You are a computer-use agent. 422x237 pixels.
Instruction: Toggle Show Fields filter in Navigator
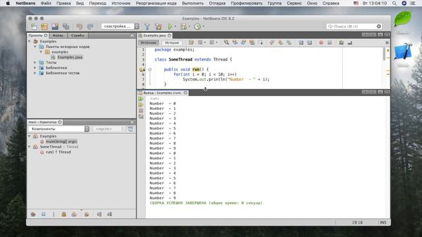[x=44, y=214]
